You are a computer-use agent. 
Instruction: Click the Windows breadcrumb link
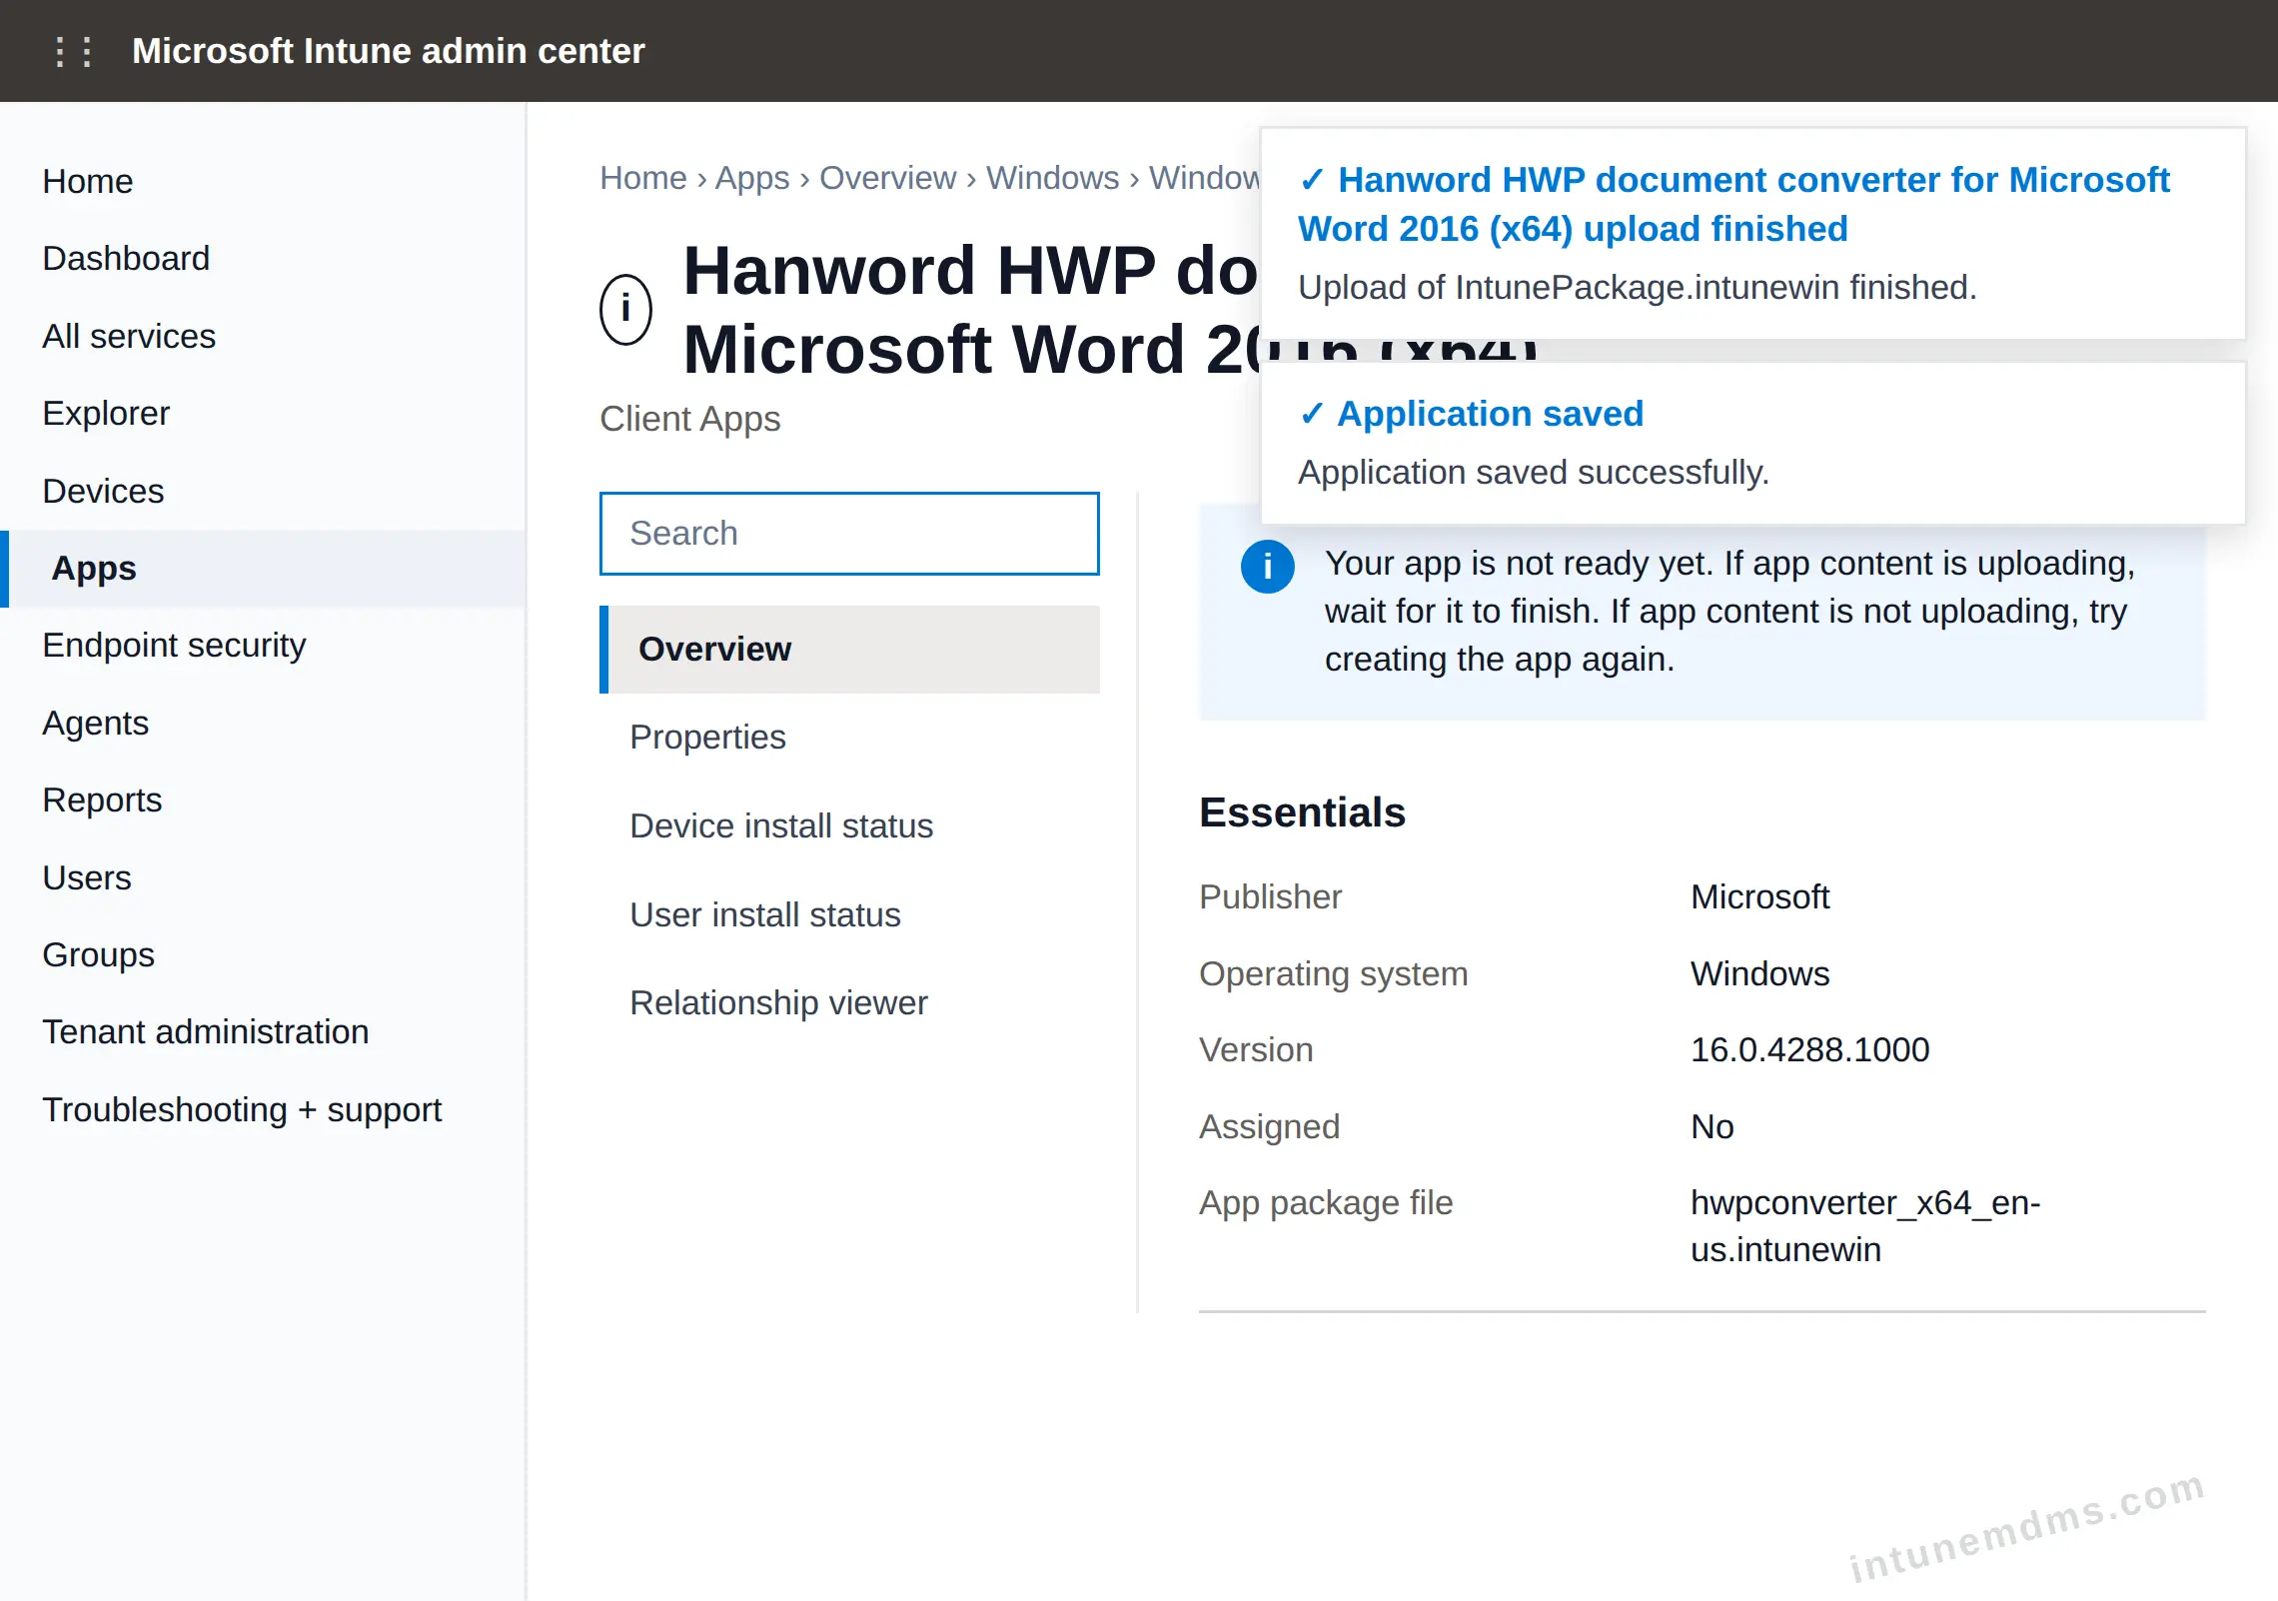click(x=1053, y=178)
